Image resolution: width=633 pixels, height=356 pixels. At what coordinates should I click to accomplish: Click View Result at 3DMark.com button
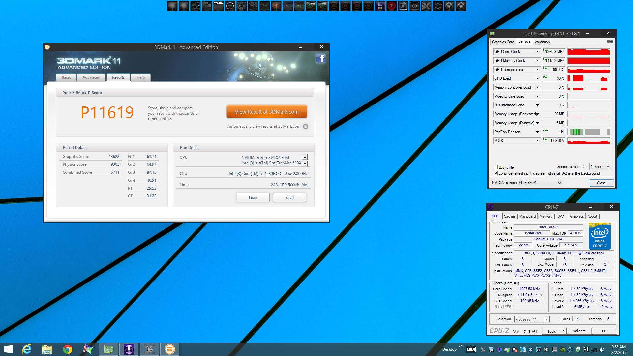tap(267, 112)
